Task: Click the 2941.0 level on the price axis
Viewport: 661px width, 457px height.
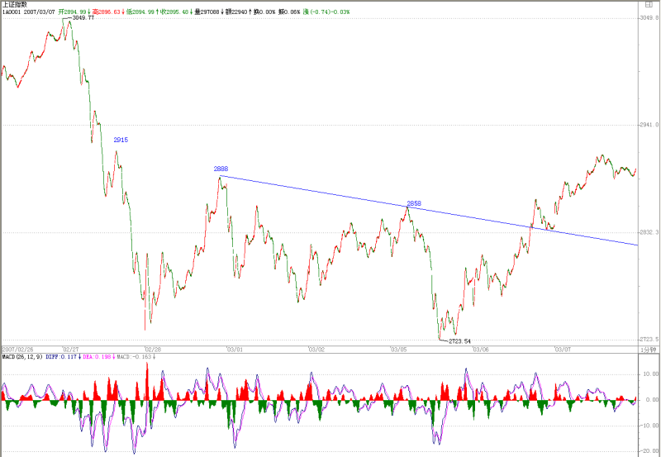Action: tap(649, 126)
